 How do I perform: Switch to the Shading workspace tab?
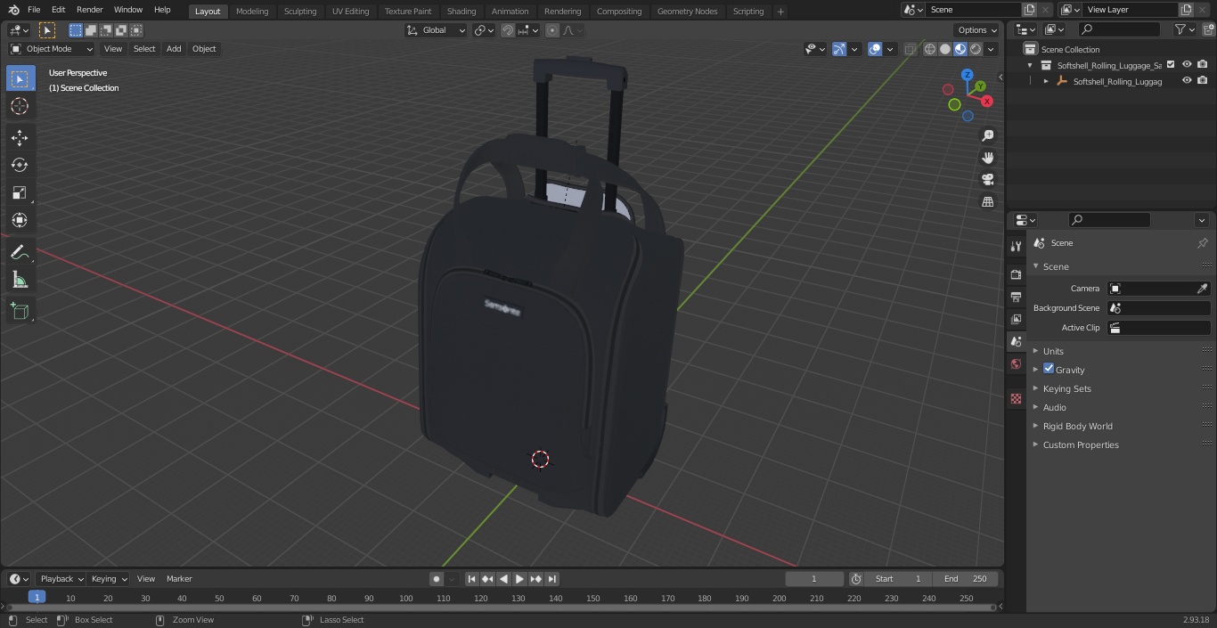pyautogui.click(x=461, y=11)
